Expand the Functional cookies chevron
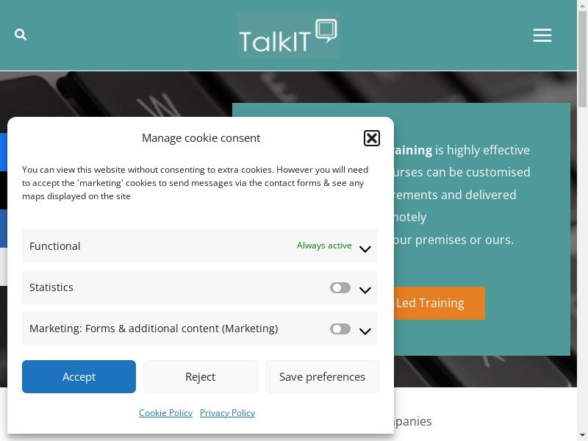Viewport: 588px width, 441px height. click(x=365, y=248)
